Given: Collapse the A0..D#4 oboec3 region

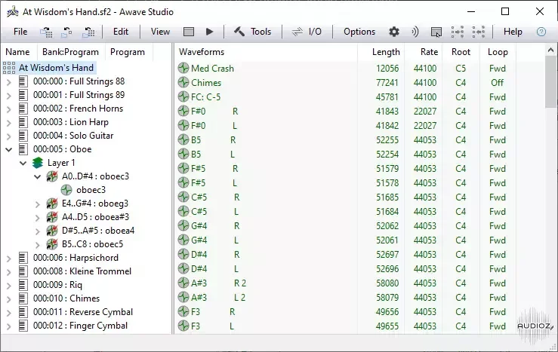Looking at the screenshot, I should coord(37,176).
